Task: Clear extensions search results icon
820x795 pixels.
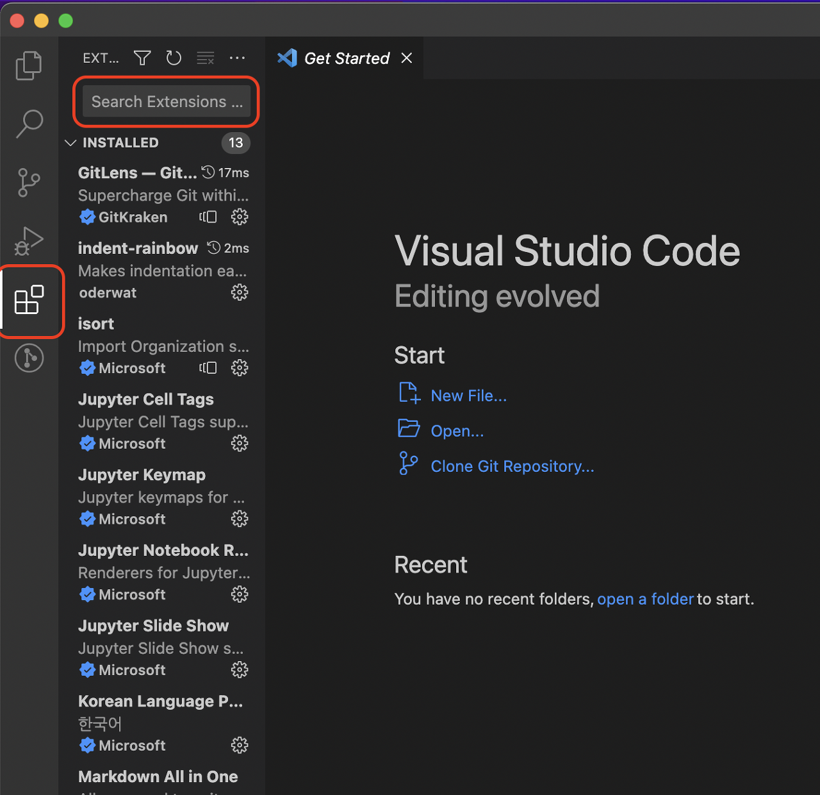Action: (x=206, y=58)
